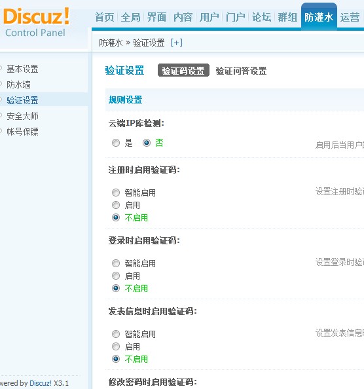The height and width of the screenshot is (389, 364).
Task: Switch to the 运营 navigation tab
Action: 350,18
